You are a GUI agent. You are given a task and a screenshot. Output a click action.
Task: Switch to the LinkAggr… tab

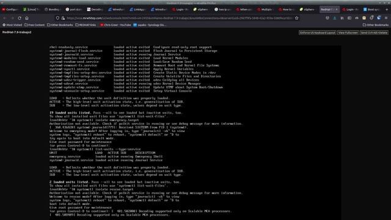[x=137, y=10]
